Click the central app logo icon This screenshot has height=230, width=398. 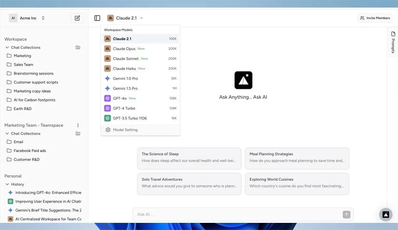pos(243,80)
